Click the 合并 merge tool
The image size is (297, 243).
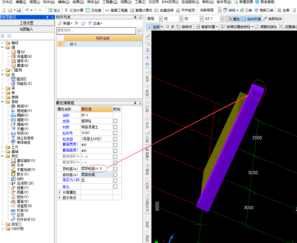point(147,123)
